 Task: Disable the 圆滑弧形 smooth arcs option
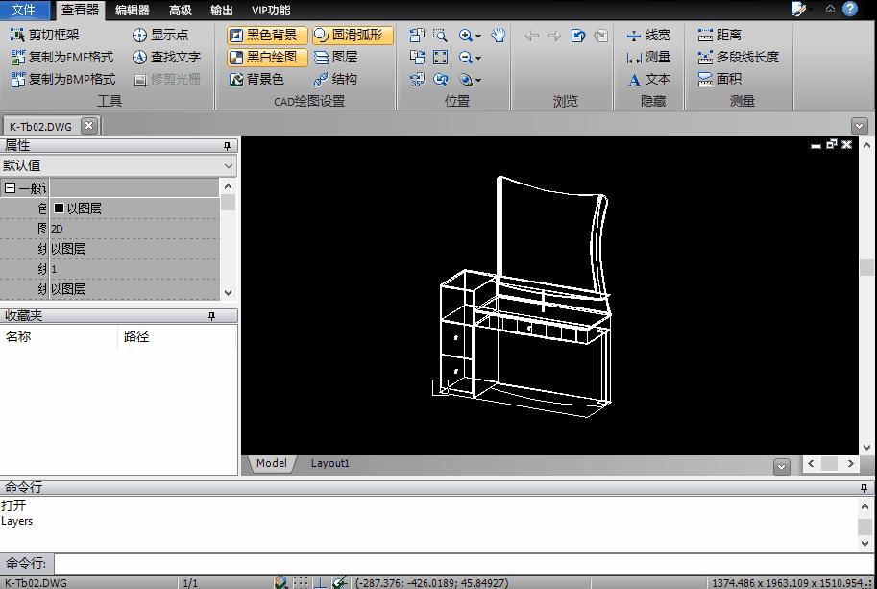[349, 36]
